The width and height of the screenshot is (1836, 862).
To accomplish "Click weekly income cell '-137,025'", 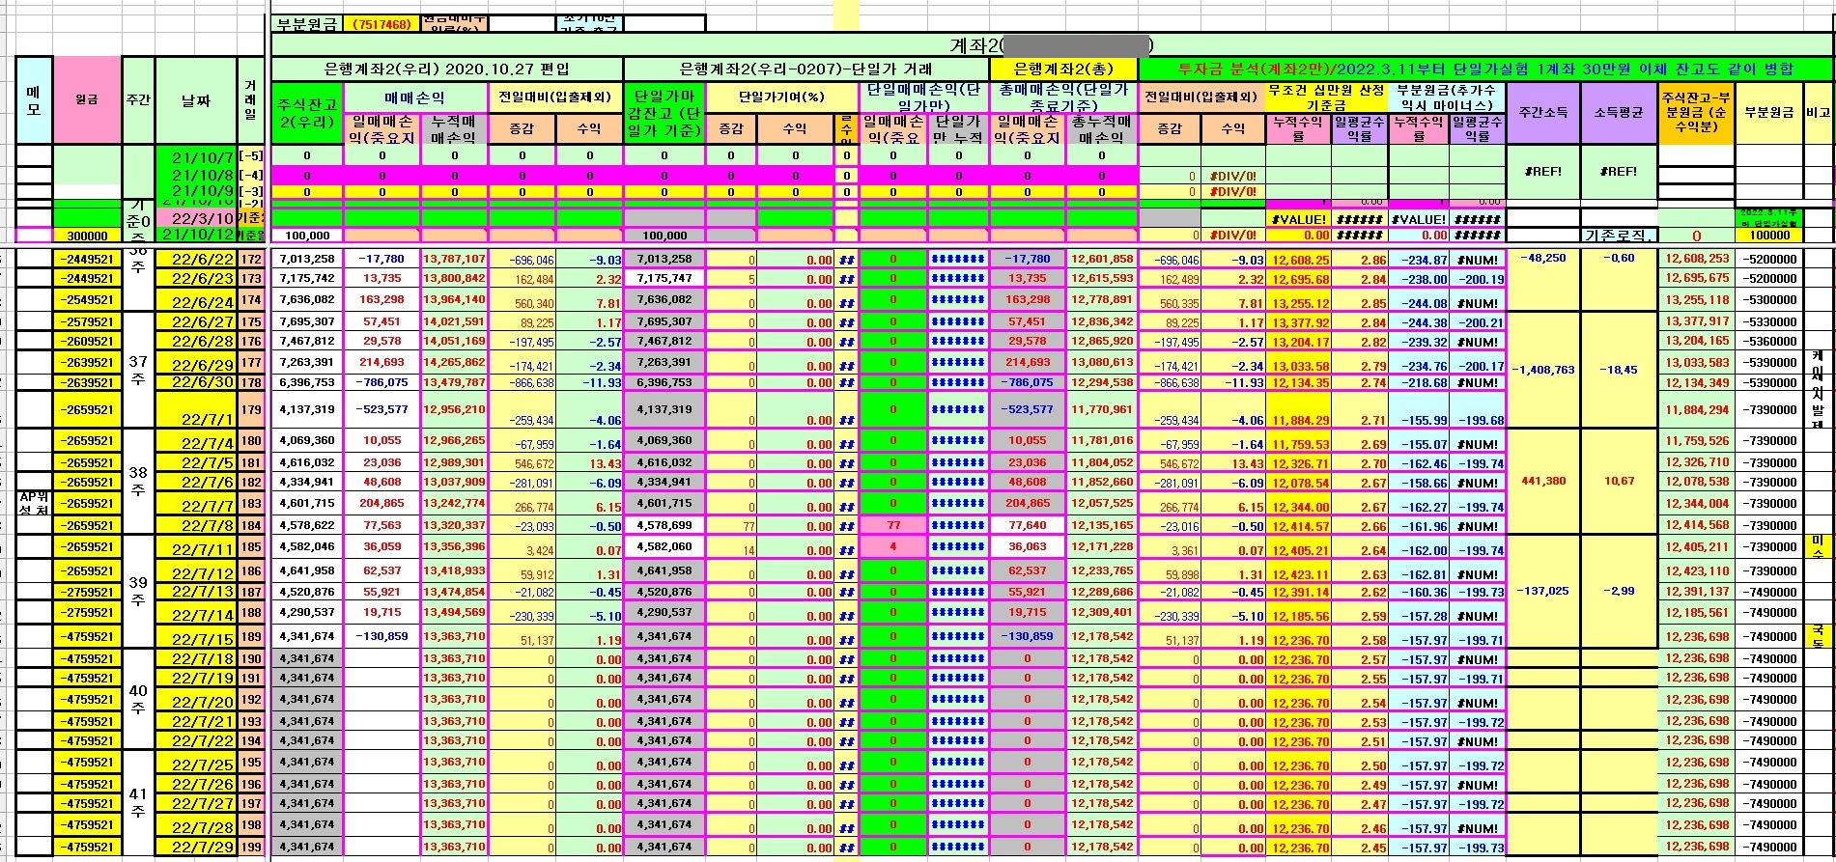I will click(x=1543, y=591).
